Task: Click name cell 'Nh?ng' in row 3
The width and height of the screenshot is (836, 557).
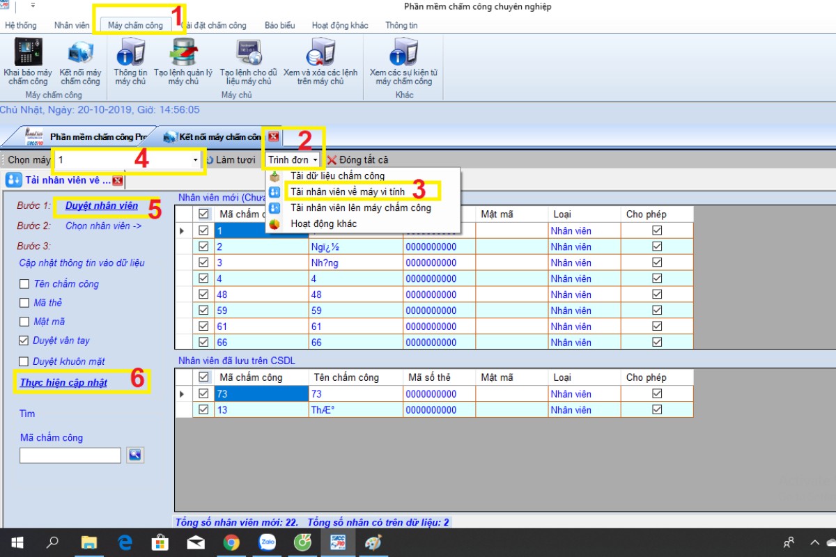Action: 356,262
